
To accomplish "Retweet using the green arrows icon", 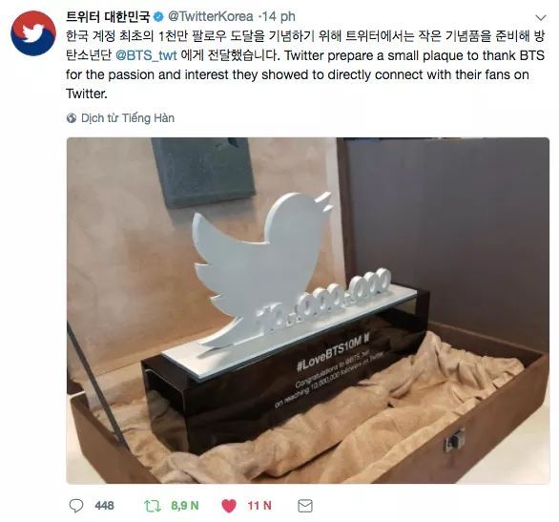I will click(153, 506).
